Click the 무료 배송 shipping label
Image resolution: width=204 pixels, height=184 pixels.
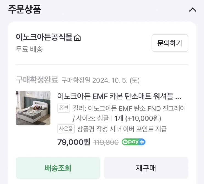coord(29,49)
